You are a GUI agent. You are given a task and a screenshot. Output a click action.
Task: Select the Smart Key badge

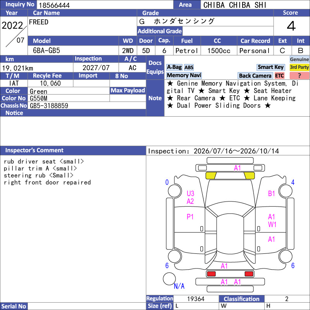coord(270,67)
